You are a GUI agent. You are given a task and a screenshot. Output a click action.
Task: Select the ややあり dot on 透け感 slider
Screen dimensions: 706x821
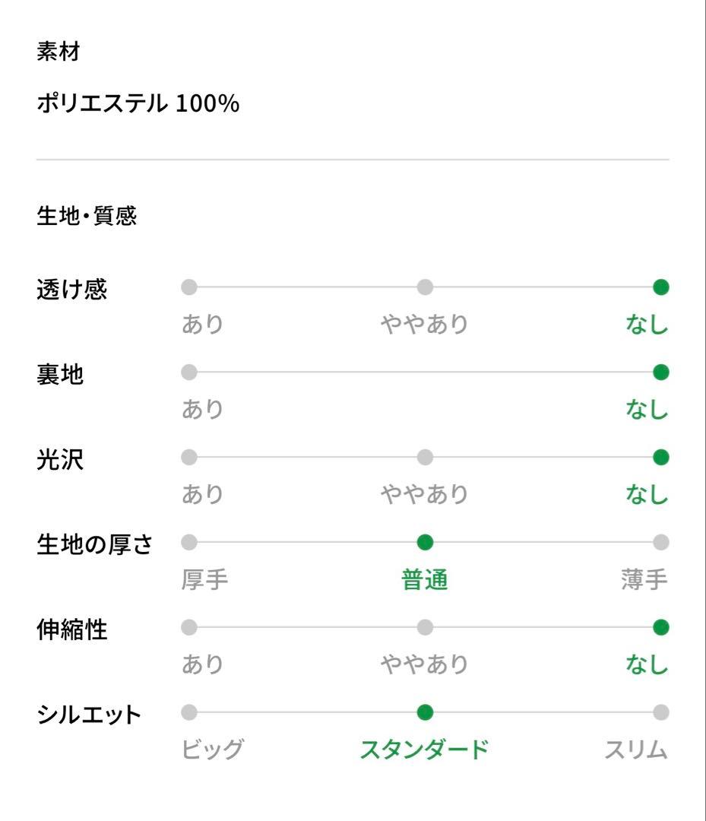click(425, 287)
